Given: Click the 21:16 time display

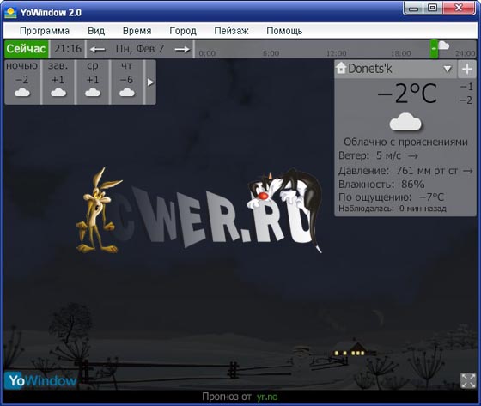Looking at the screenshot, I should pos(68,49).
